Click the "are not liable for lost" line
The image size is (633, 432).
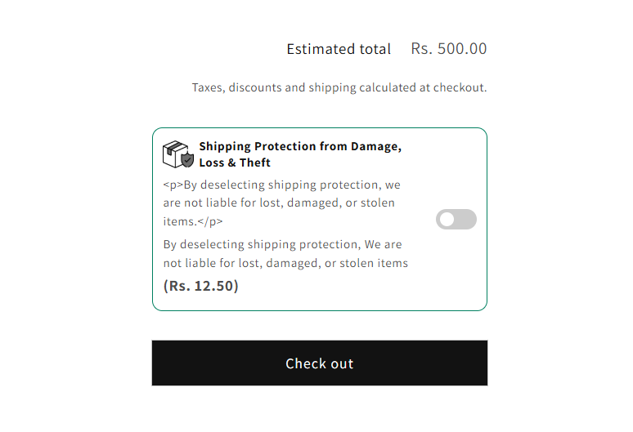[279, 203]
